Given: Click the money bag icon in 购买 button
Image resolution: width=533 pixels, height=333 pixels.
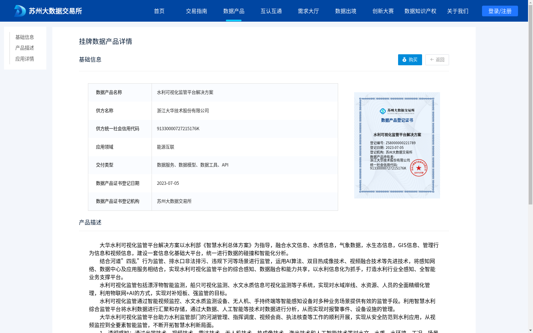Looking at the screenshot, I should click(404, 60).
